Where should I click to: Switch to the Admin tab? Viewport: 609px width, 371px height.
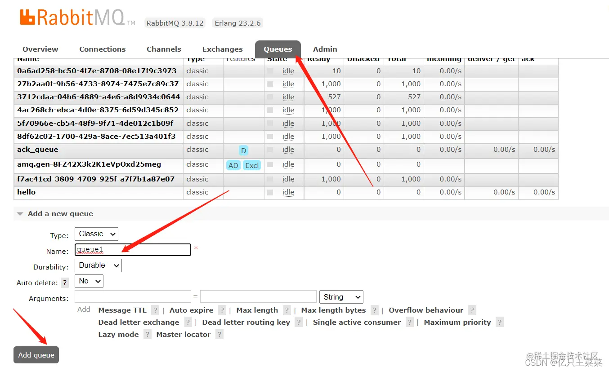tap(325, 49)
